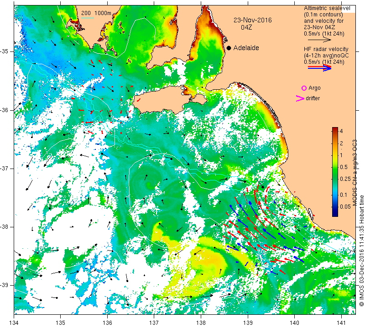Click the 139 longitude axis label
This screenshot has width=365, height=328.
[x=248, y=323]
